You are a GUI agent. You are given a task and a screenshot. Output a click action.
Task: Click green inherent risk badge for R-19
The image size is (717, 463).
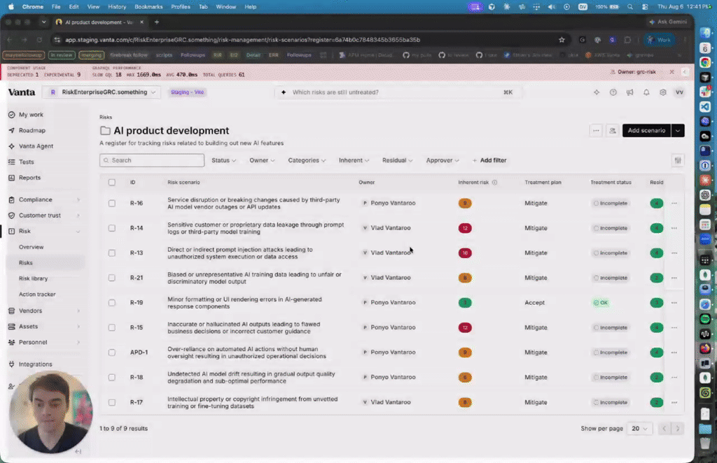(x=465, y=303)
